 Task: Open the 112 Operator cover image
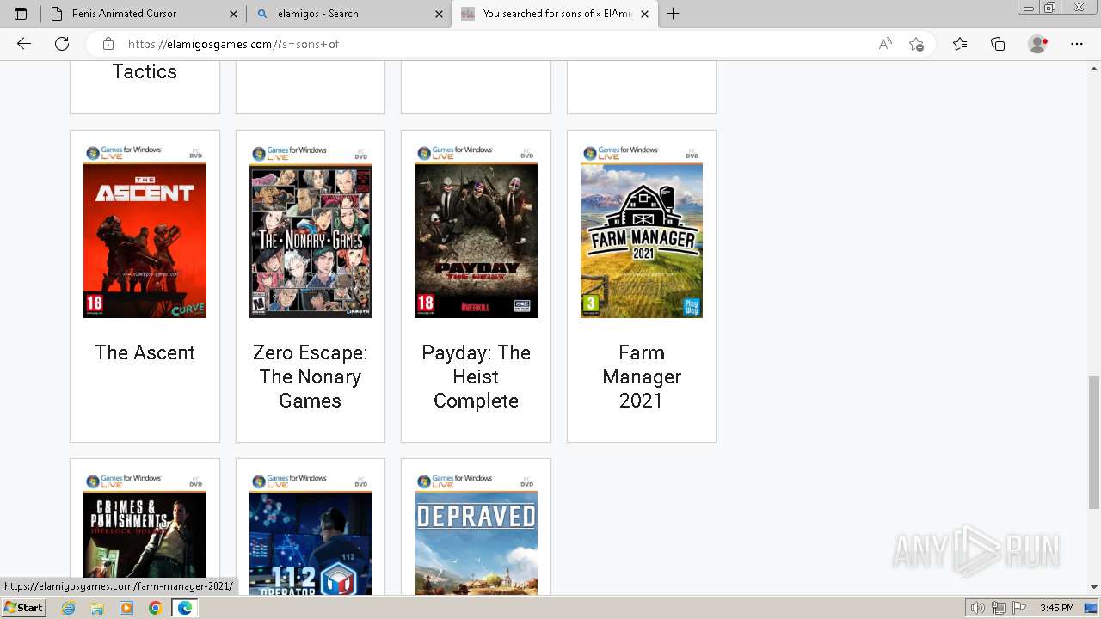[311, 533]
